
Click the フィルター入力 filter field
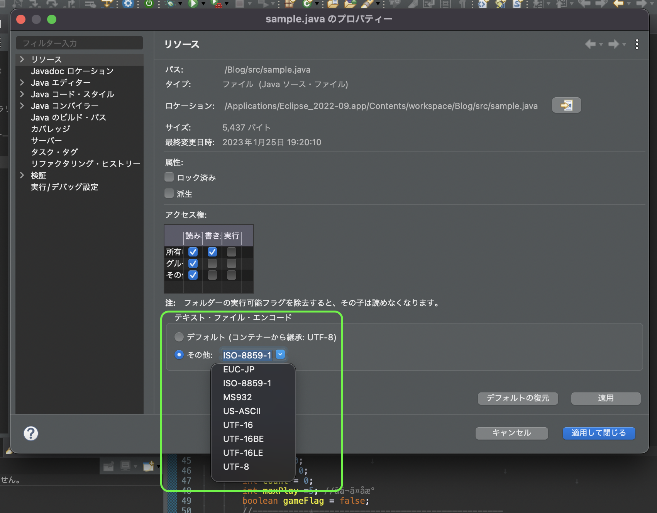click(x=79, y=43)
